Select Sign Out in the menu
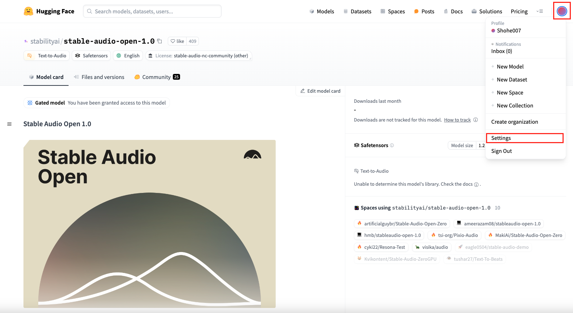 pyautogui.click(x=501, y=151)
